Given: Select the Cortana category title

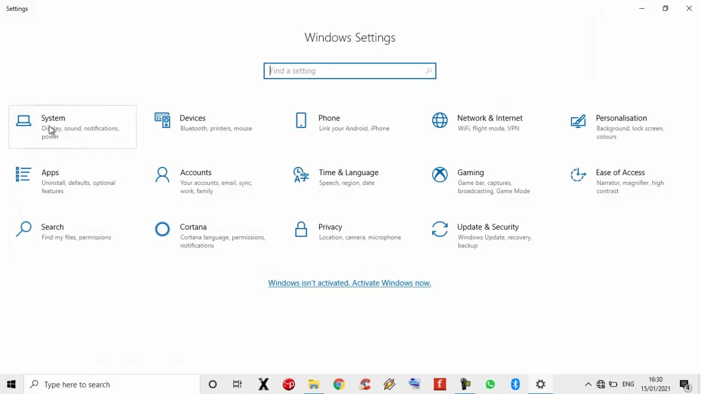Looking at the screenshot, I should pos(193,227).
